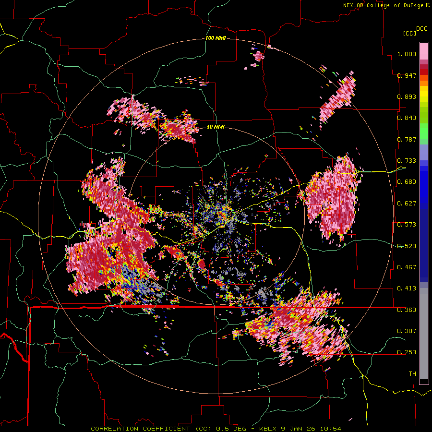Image resolution: width=432 pixels, height=432 pixels.
Task: Click the 0.520 scale value
Action: (x=407, y=246)
